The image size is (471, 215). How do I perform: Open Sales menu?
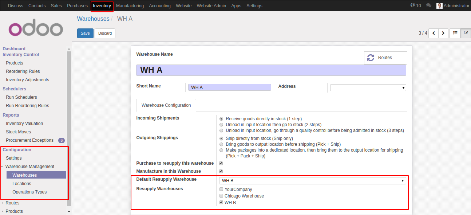(x=56, y=6)
